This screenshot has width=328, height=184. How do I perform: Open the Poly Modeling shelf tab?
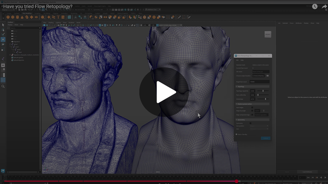pos(27,13)
